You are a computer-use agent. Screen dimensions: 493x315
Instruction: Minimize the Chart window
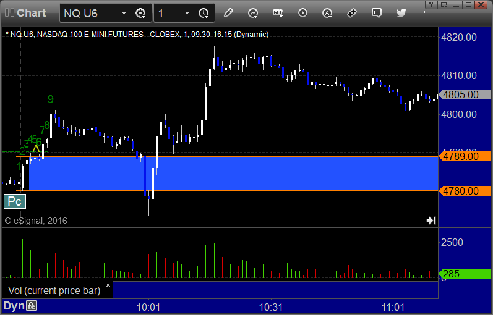coord(456,4)
